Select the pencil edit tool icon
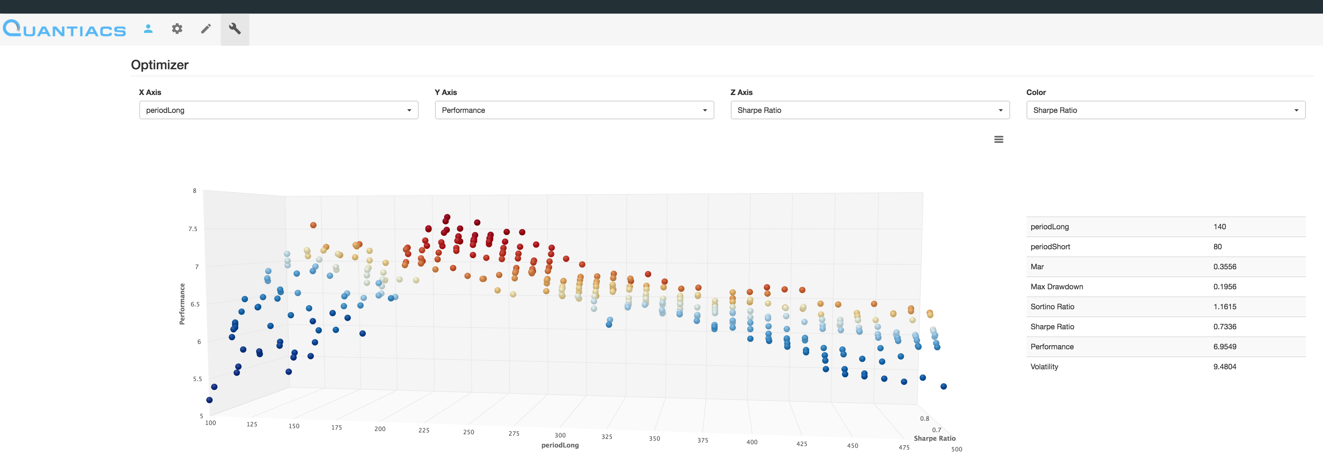 tap(206, 29)
